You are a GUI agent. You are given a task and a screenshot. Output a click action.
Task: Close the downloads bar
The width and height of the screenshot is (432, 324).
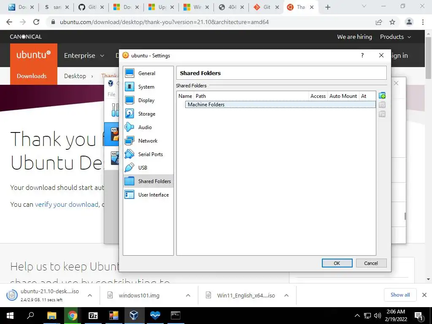(x=424, y=295)
